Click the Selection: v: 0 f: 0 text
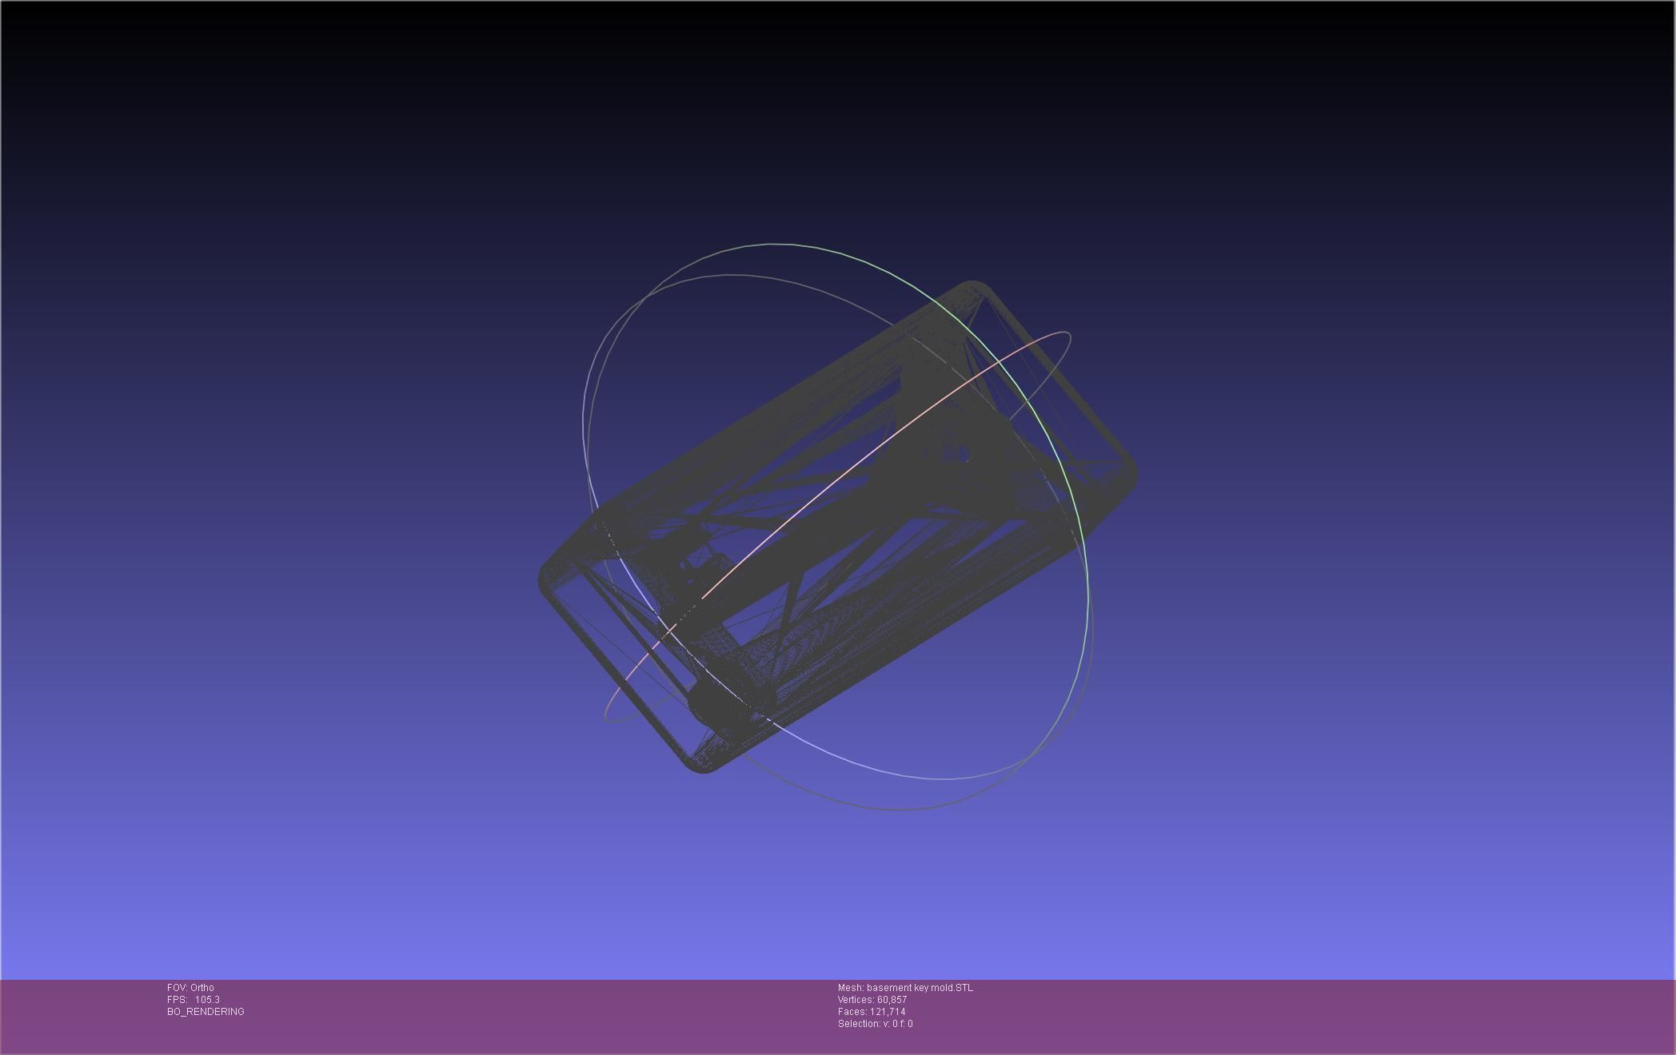Screen dimensions: 1676x1055 [x=875, y=1023]
